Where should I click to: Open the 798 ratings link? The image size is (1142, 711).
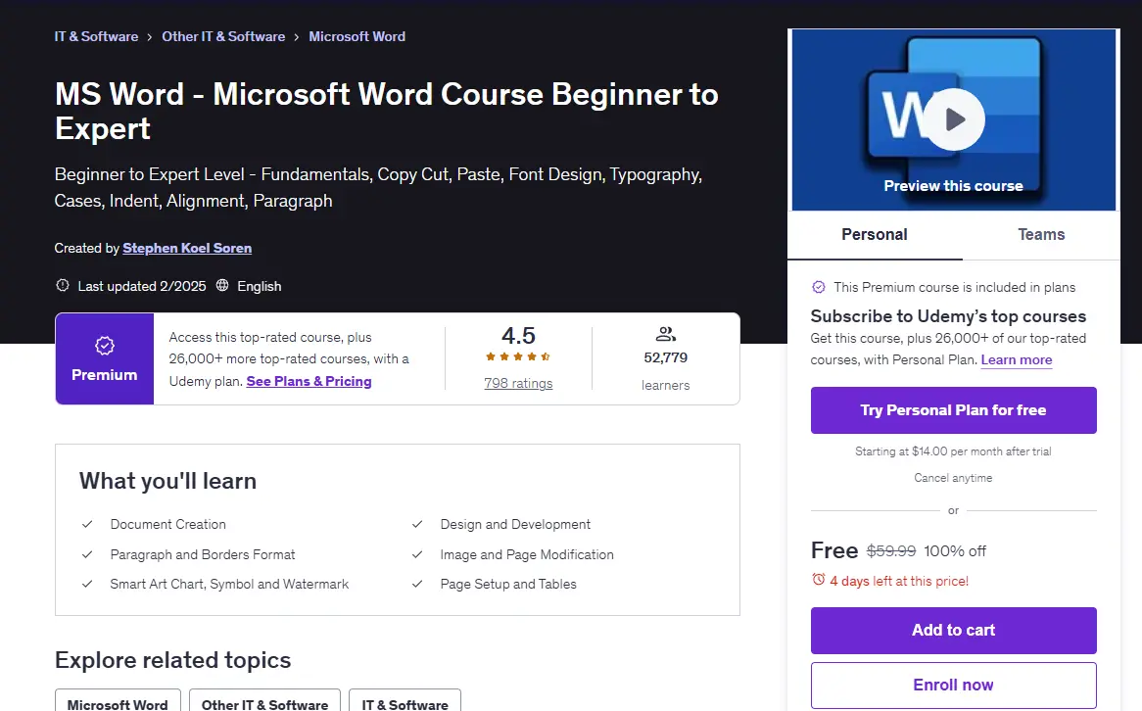518,383
